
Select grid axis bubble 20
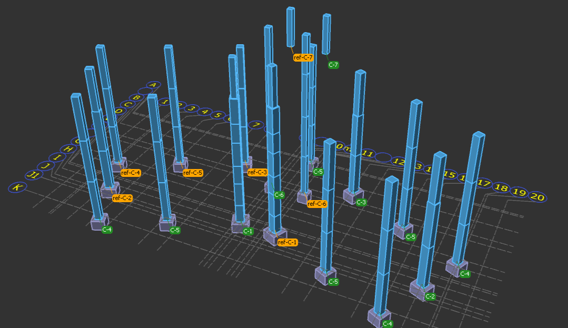[537, 197]
